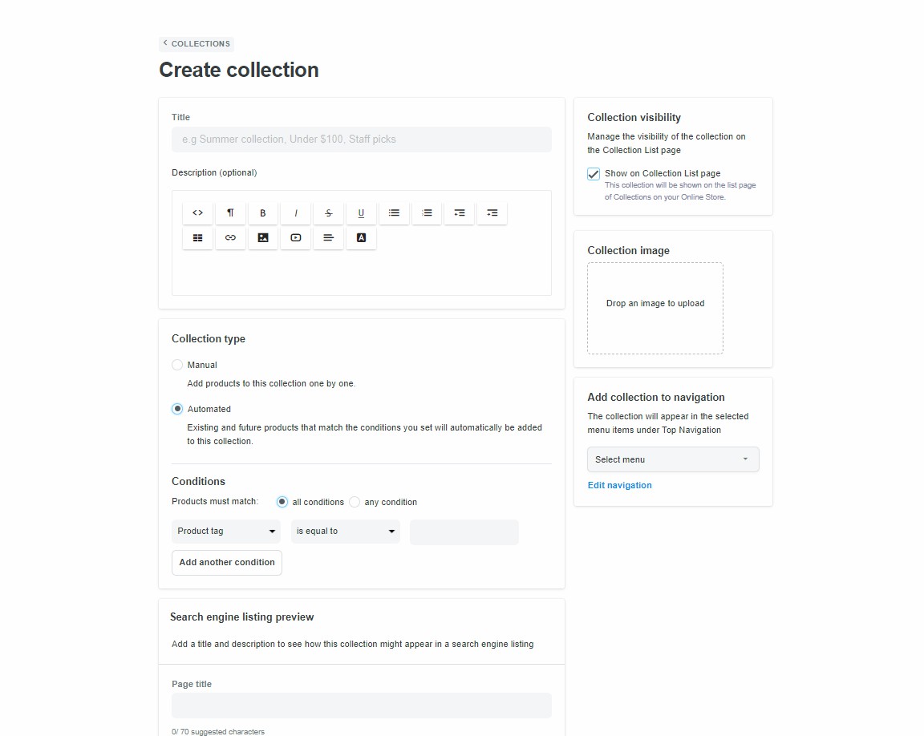Image resolution: width=924 pixels, height=736 pixels.
Task: Toggle bold formatting in the description editor
Action: (262, 212)
